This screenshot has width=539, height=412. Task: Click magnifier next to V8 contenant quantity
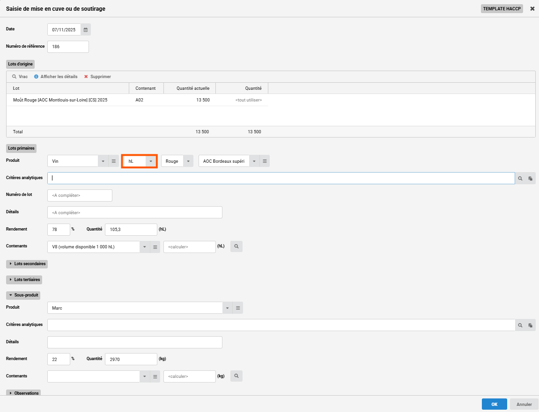pyautogui.click(x=236, y=246)
